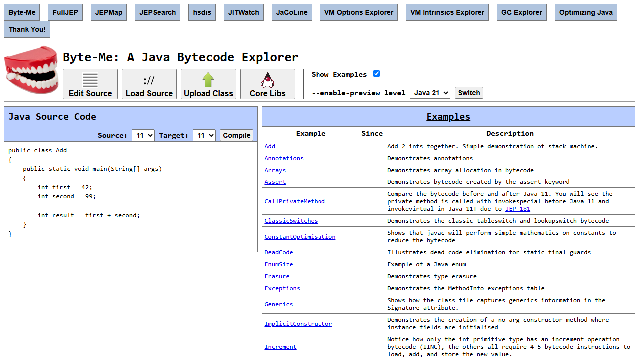Open the hsdis nav tab
The image size is (639, 359).
(x=202, y=12)
